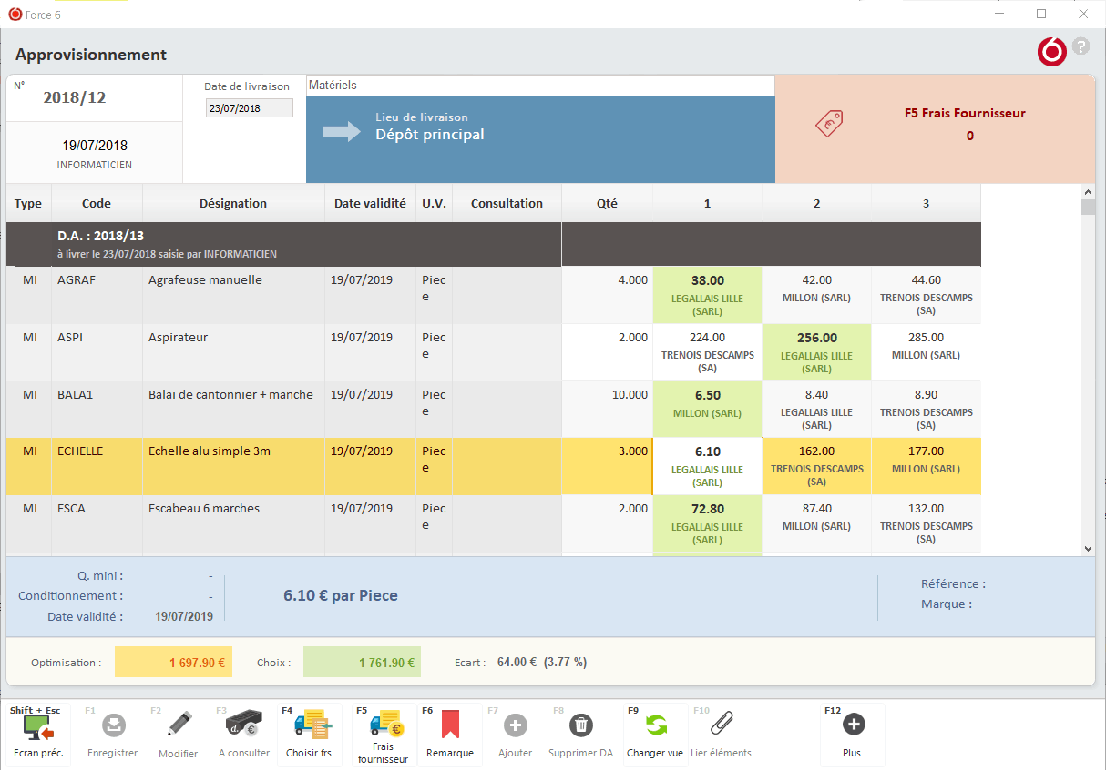Click the Changer vue refresh arrows icon
This screenshot has width=1106, height=771.
click(x=656, y=725)
